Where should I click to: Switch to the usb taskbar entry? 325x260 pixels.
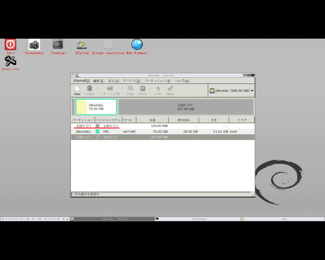(x=282, y=219)
